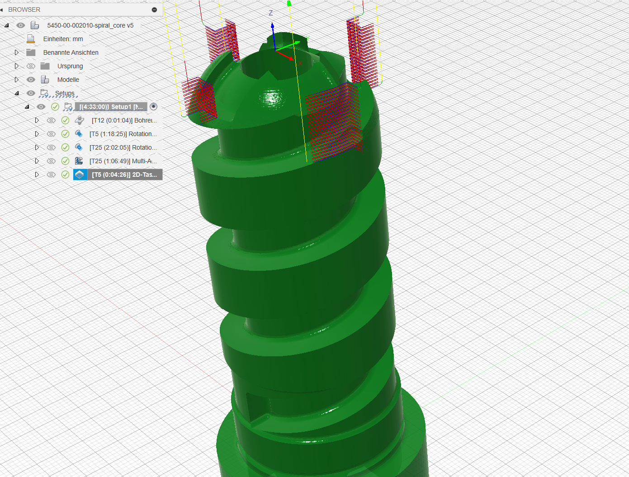629x477 pixels.
Task: Show the hidden Ursprung folder
Action: coord(31,66)
